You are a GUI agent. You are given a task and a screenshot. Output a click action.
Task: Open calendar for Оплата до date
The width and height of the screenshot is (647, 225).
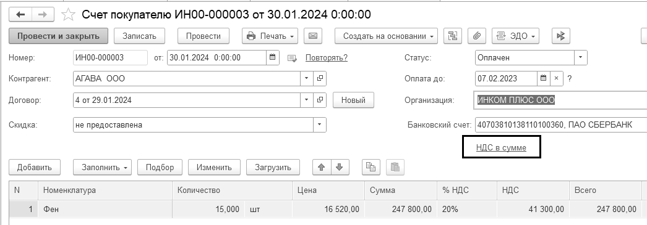coord(544,78)
